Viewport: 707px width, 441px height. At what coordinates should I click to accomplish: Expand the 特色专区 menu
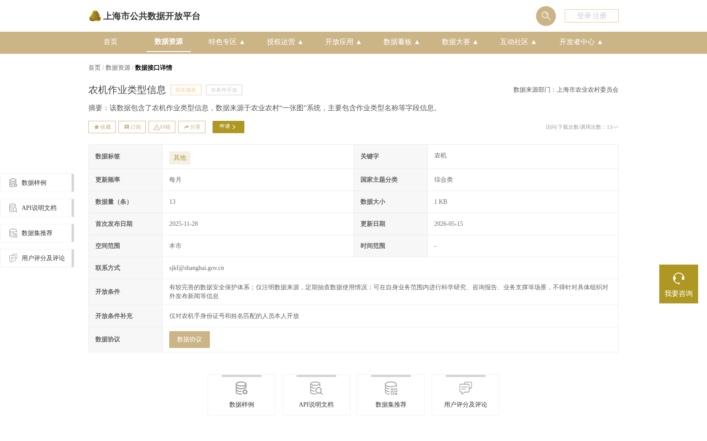pyautogui.click(x=227, y=42)
